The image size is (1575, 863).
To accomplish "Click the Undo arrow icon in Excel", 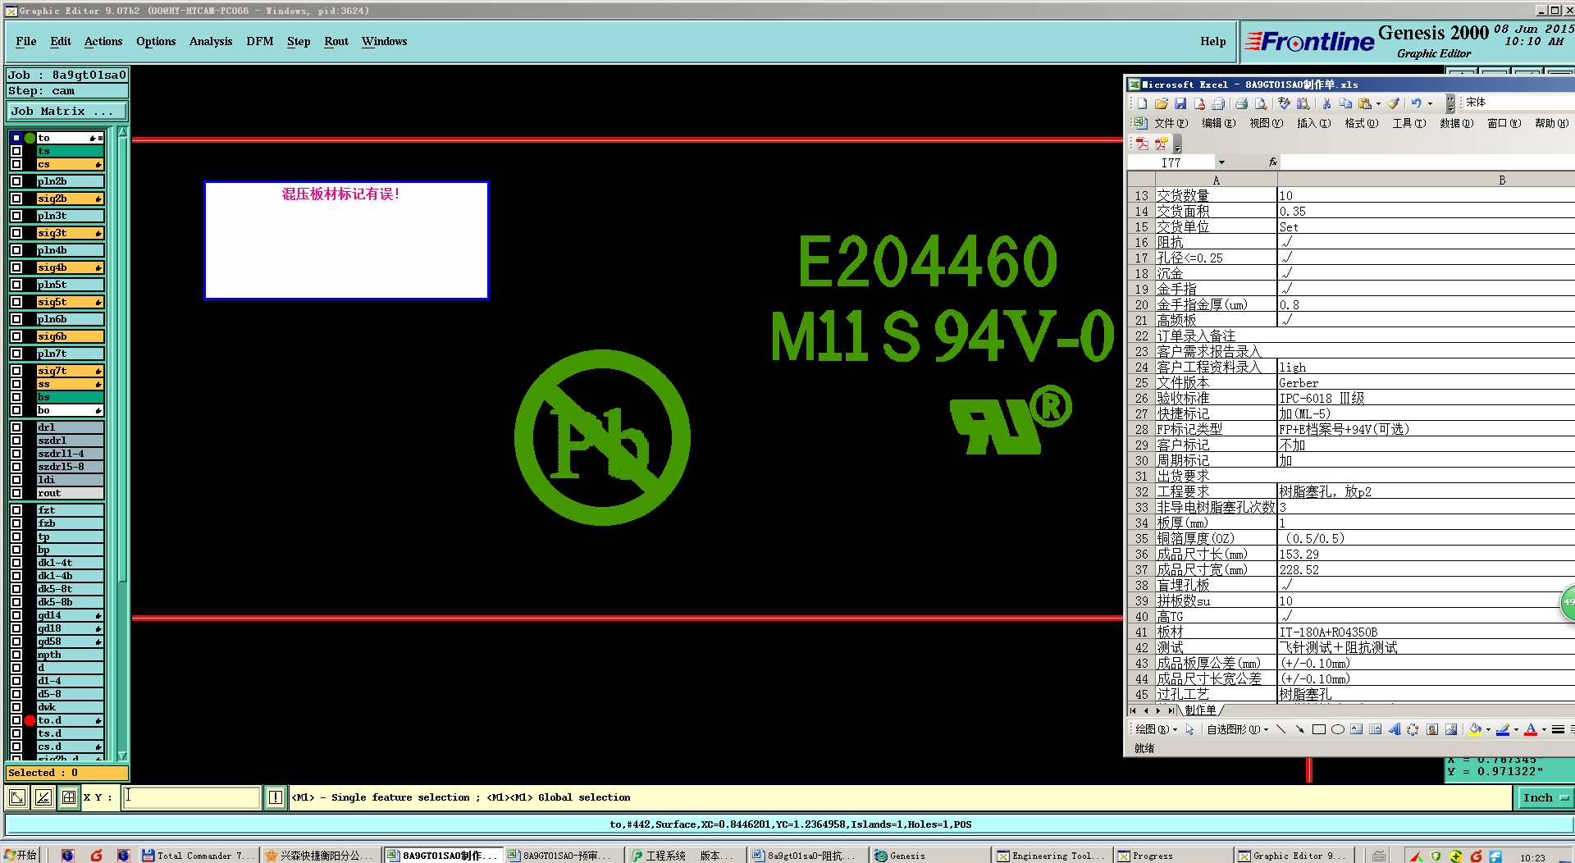I will coord(1416,103).
